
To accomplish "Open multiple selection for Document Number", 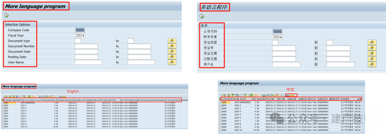I will 172,46.
